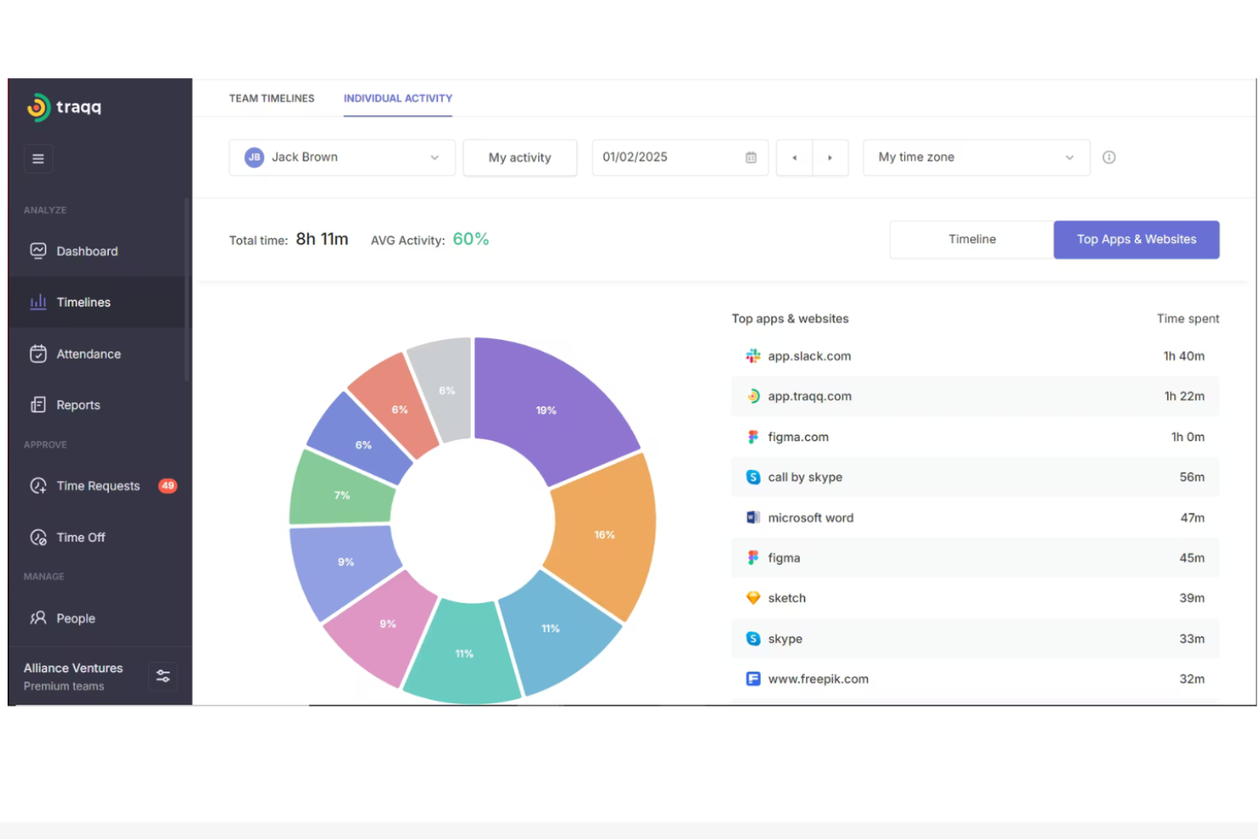
Task: Click the Slack icon for app.slack.com
Action: [753, 356]
